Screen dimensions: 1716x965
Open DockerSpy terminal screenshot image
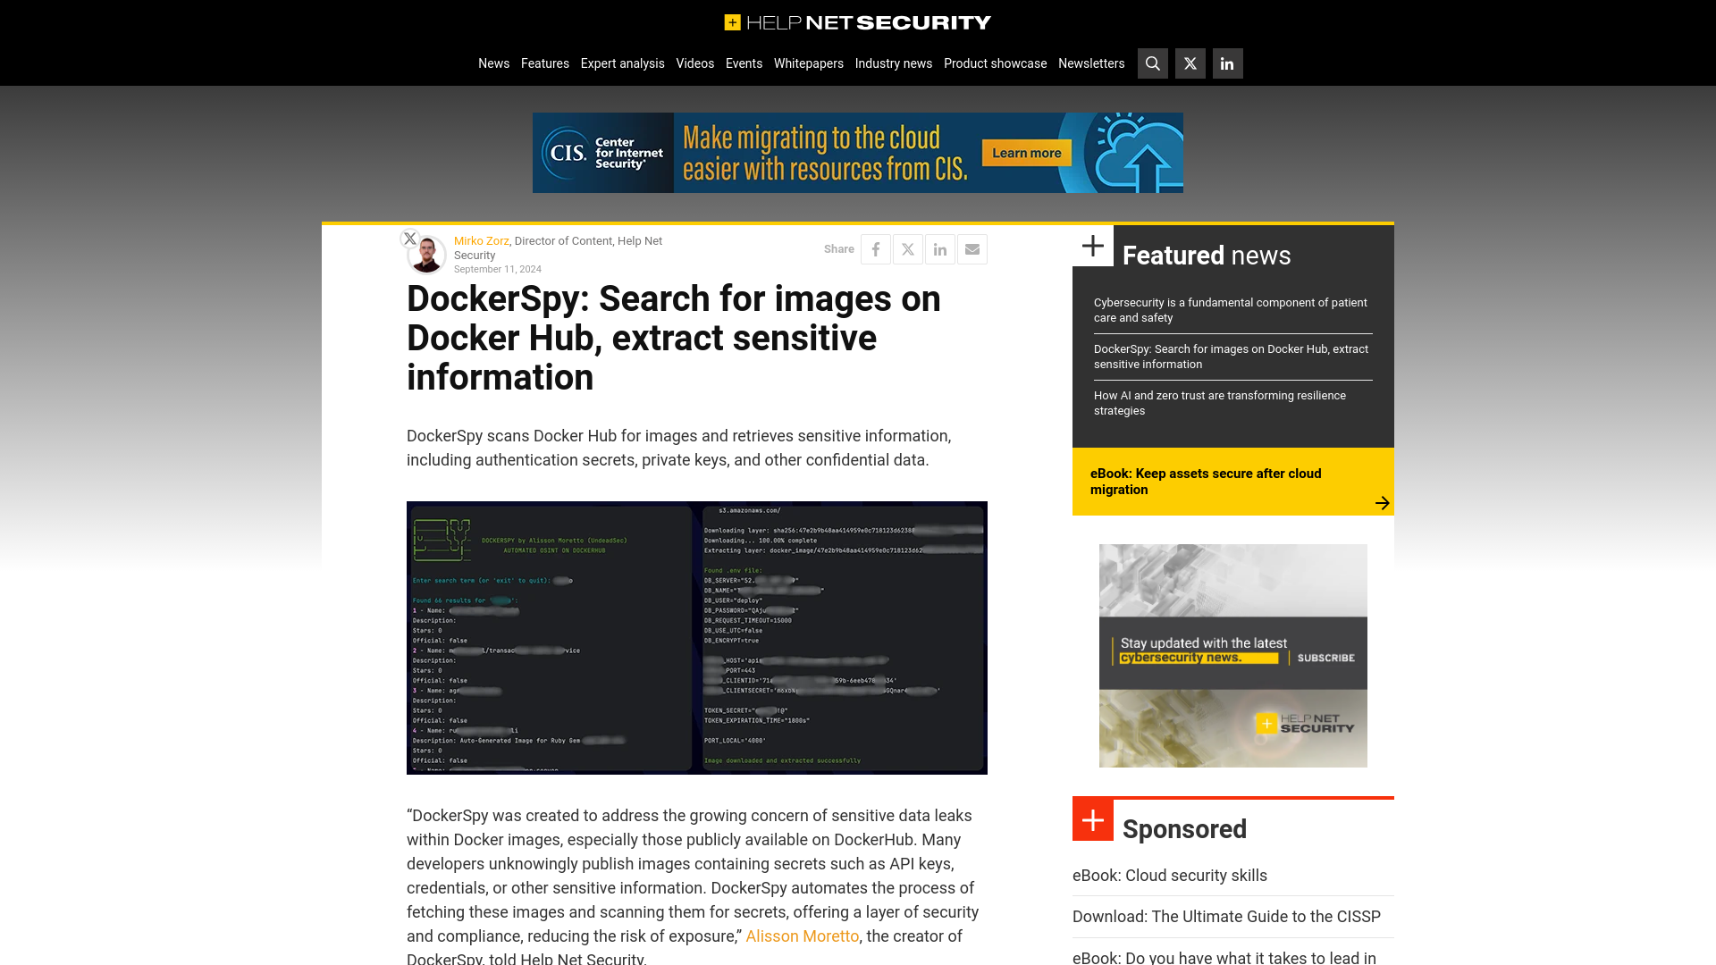tap(697, 638)
